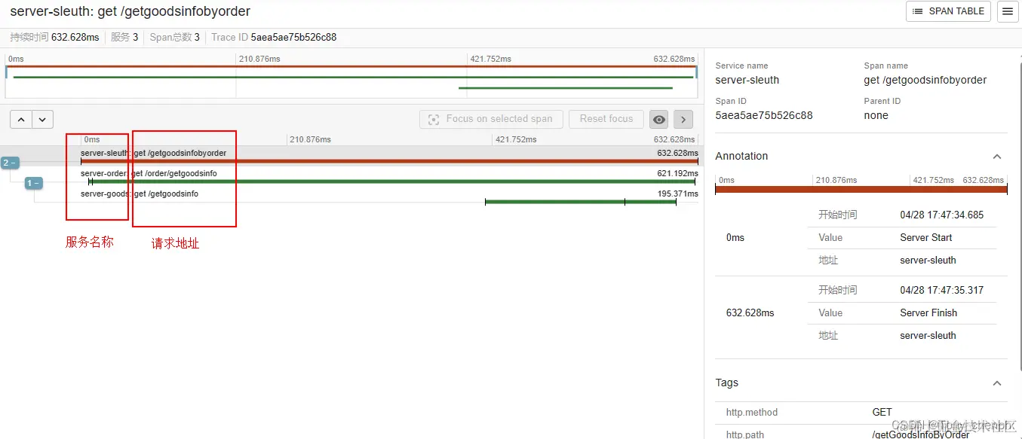Image resolution: width=1022 pixels, height=439 pixels.
Task: Toggle the eye visibility icon
Action: (659, 119)
